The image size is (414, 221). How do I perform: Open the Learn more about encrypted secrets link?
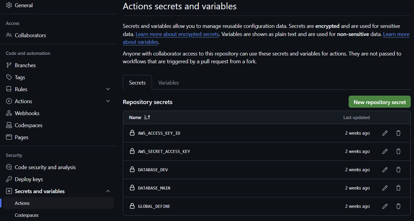pos(177,34)
